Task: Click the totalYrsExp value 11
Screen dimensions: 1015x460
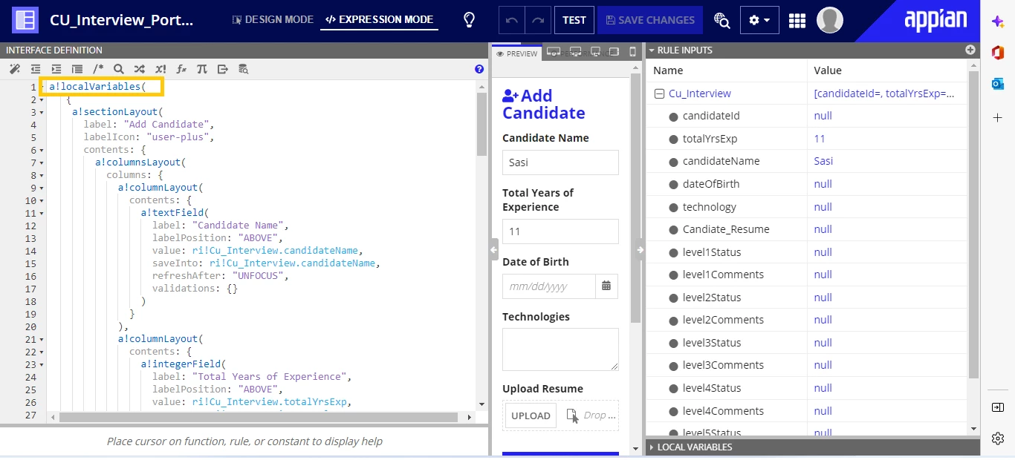Action: click(820, 139)
